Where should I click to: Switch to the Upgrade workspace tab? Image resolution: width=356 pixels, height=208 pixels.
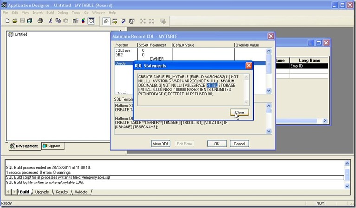pos(53,146)
